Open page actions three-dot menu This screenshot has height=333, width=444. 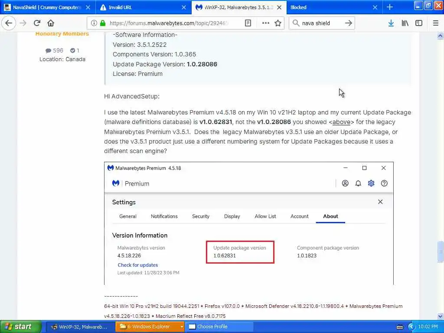point(266,23)
